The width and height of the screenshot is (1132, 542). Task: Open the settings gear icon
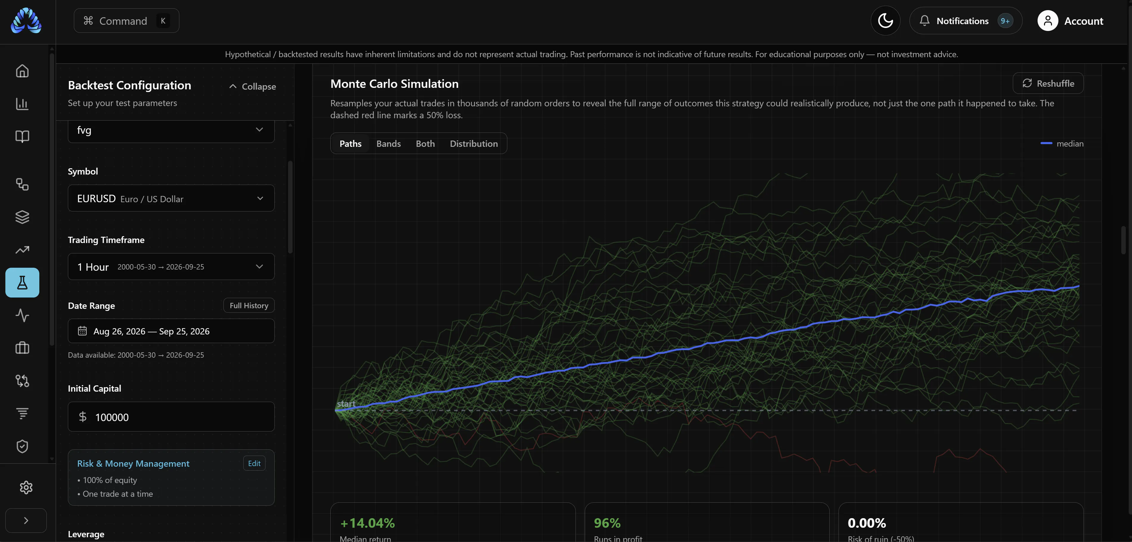[x=26, y=488]
